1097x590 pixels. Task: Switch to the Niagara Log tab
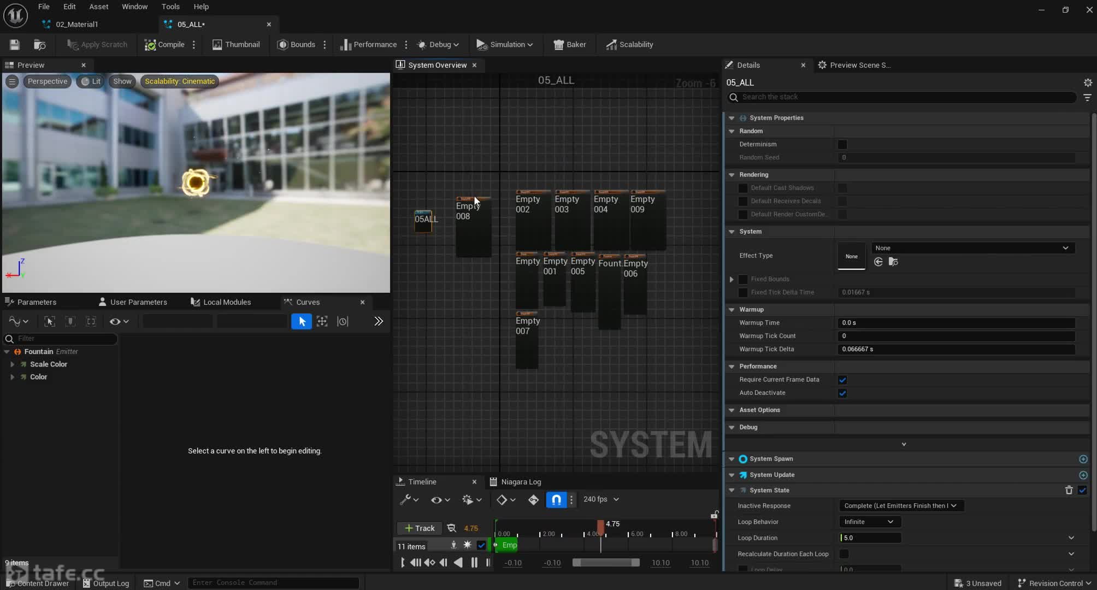[515, 482]
